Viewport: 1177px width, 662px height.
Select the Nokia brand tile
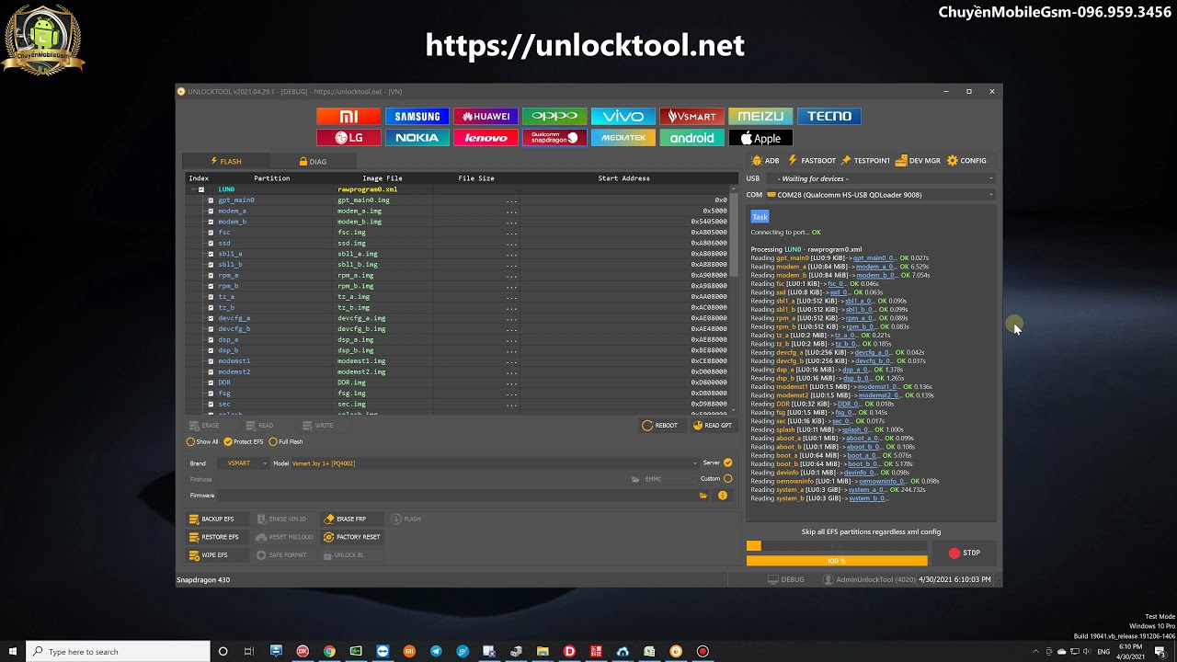click(x=417, y=138)
